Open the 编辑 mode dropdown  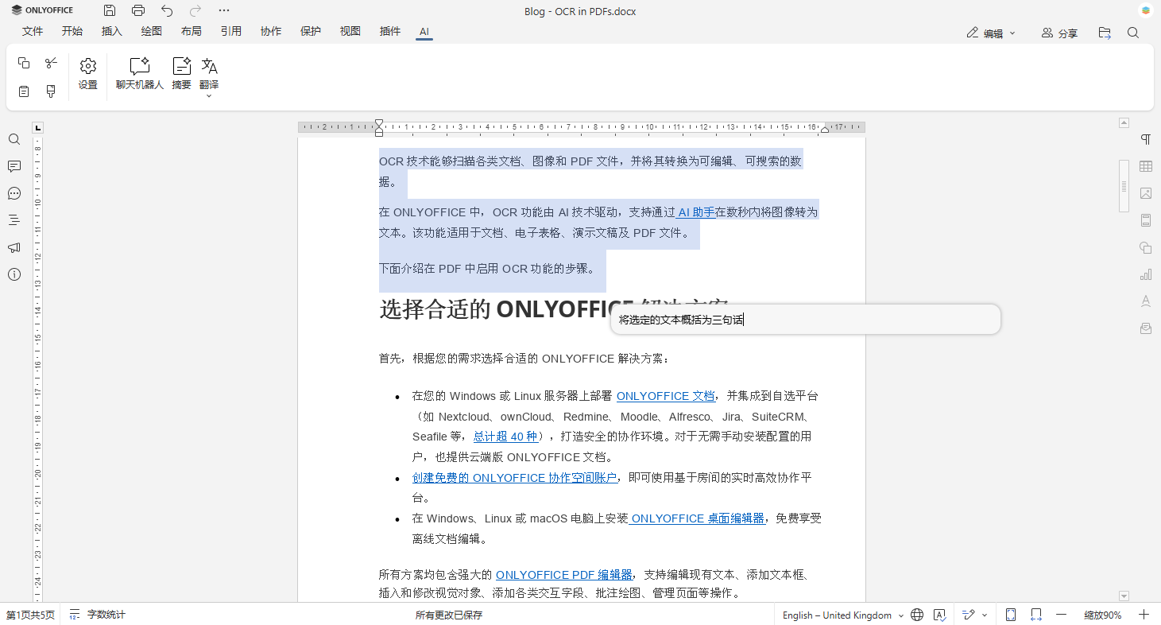[x=992, y=33]
